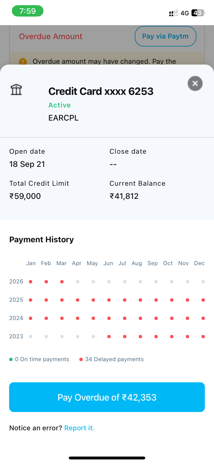Tap the orange warning icon by overdue notice
The image size is (214, 464).
23,61
